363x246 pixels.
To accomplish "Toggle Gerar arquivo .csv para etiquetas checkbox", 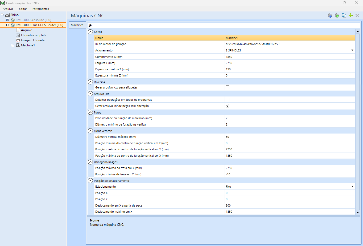I will (227, 87).
